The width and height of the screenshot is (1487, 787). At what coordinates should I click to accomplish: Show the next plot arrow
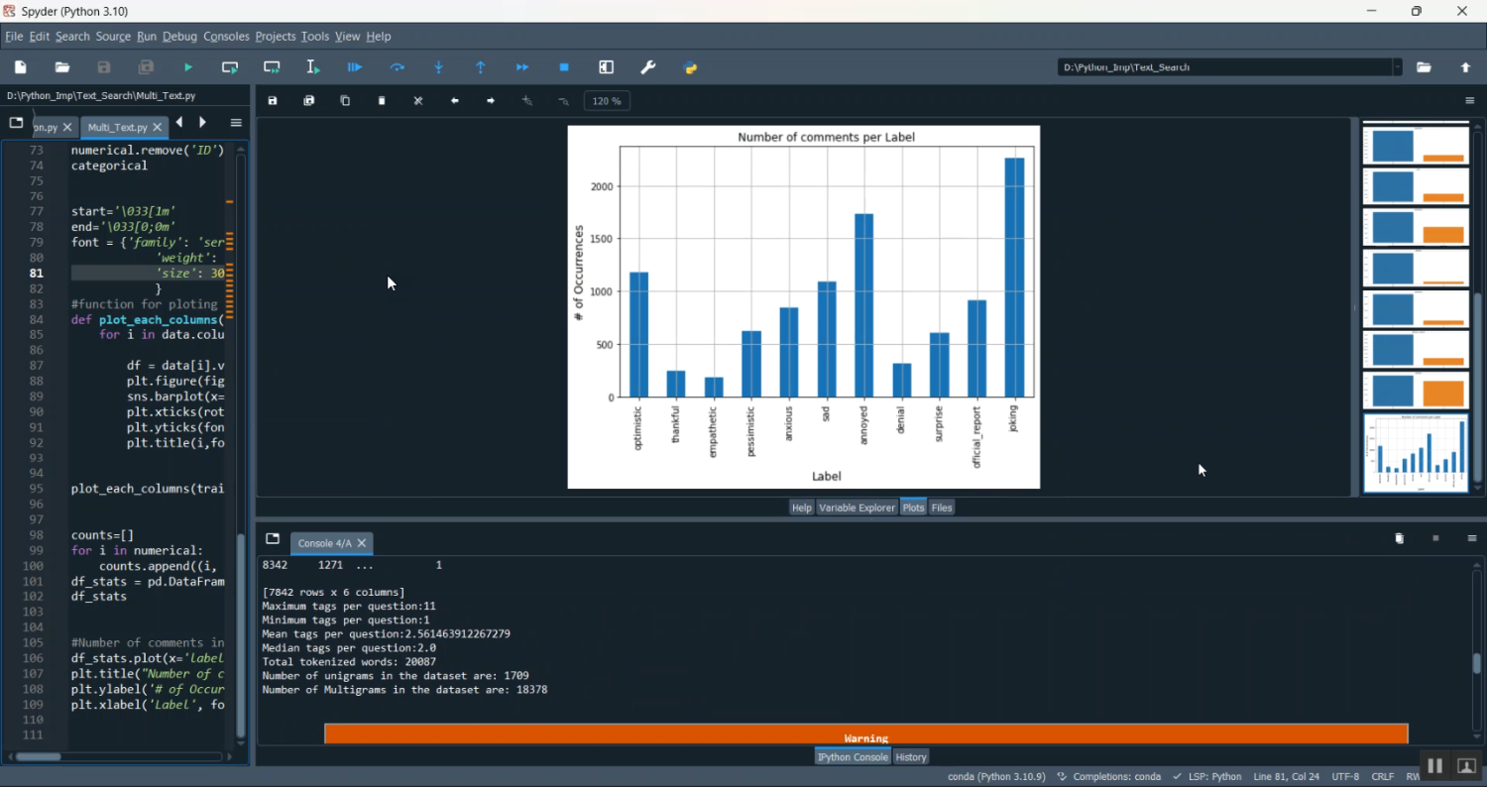(x=491, y=101)
